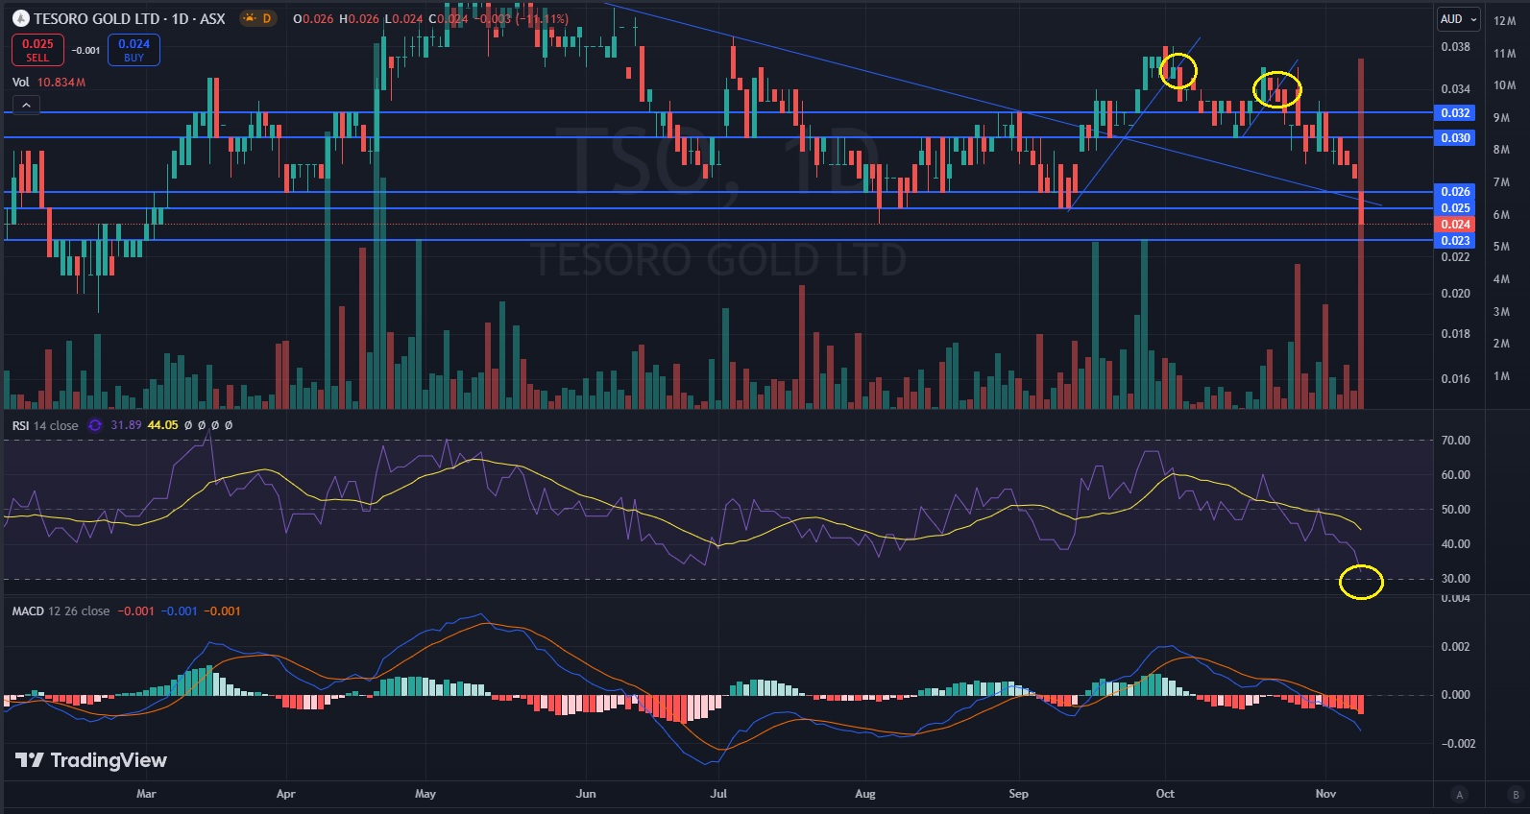Open the TESORO GOLD LTD symbol title
1530x814 pixels.
tap(130, 18)
